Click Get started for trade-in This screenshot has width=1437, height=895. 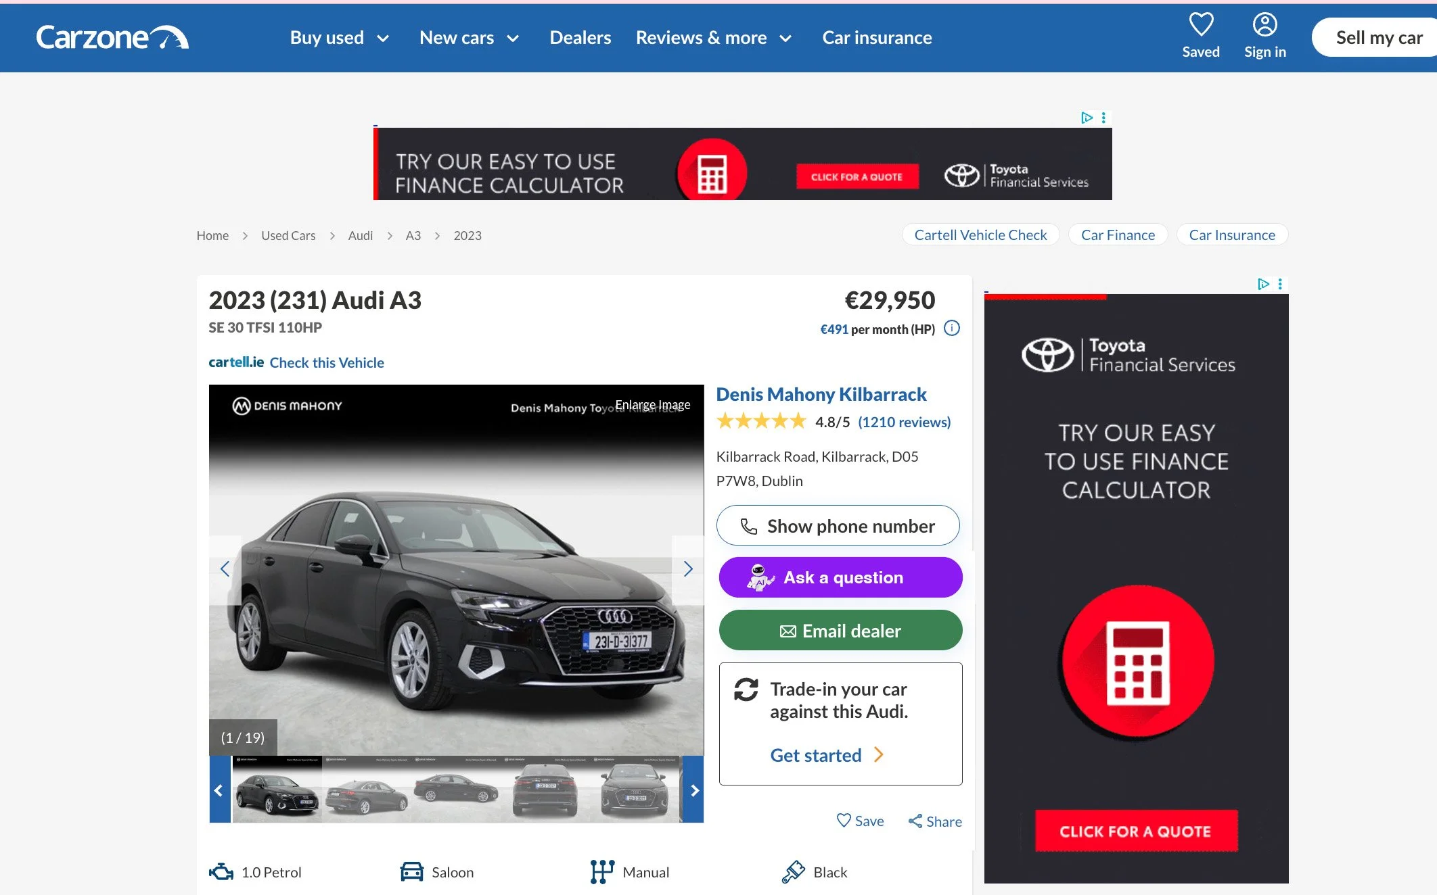pos(827,755)
